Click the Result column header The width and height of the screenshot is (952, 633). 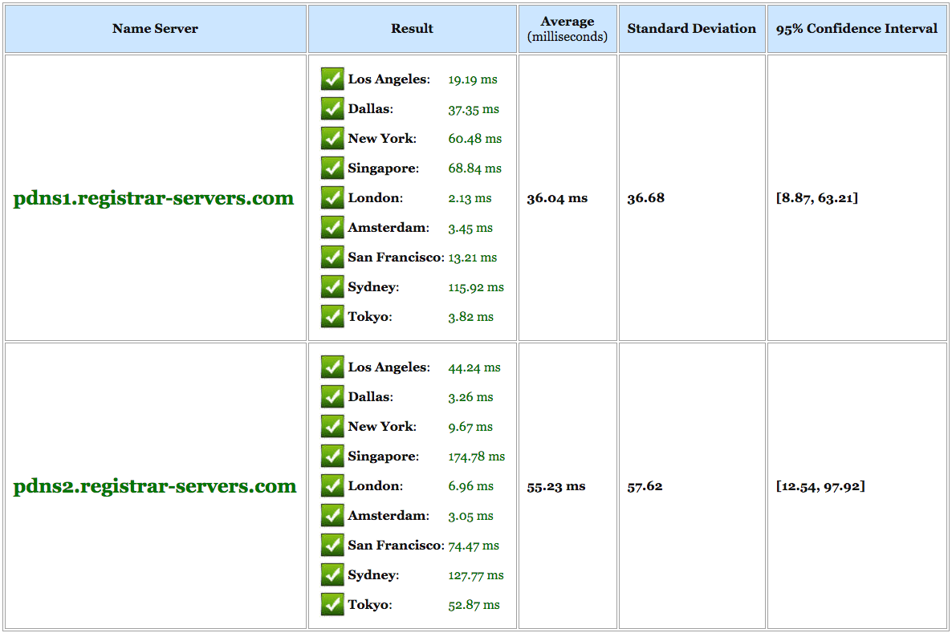click(413, 29)
